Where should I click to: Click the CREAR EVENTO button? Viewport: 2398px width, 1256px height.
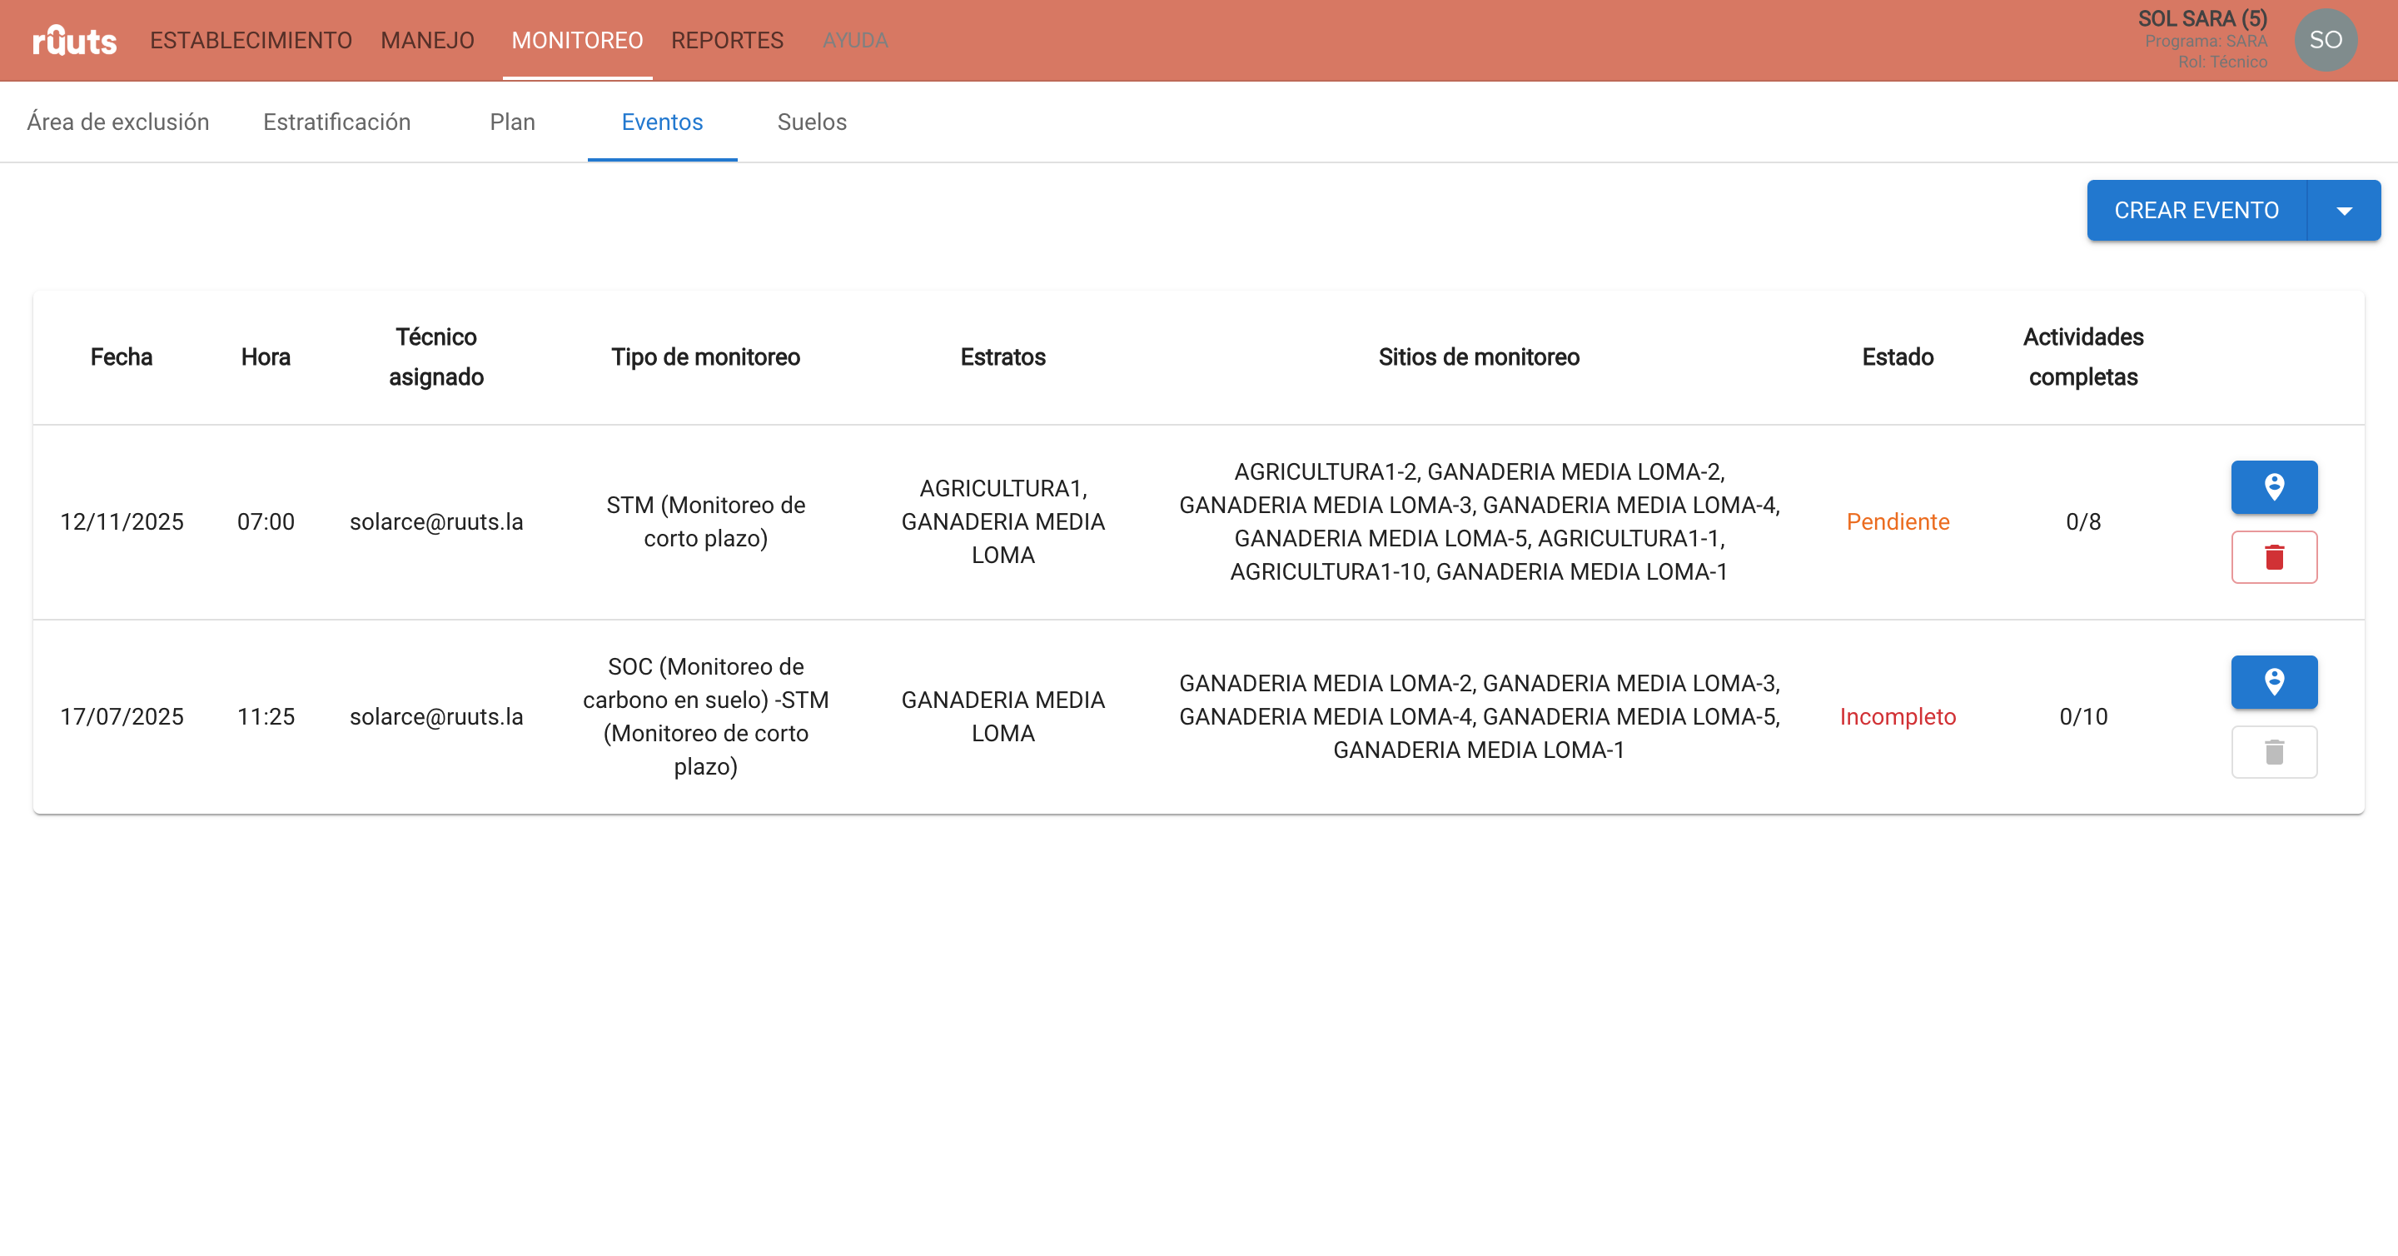pos(2196,211)
